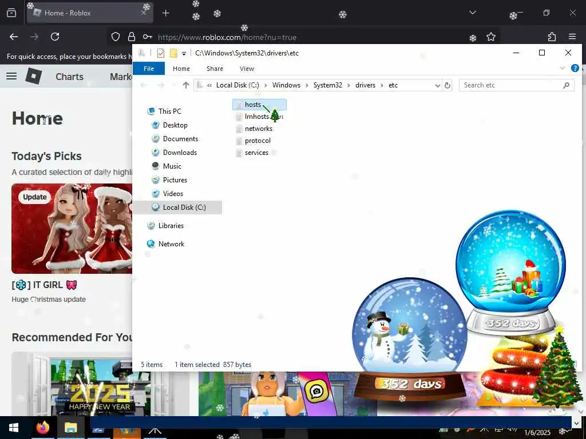Select Local Disk (C:) in navigation pane

178,207
